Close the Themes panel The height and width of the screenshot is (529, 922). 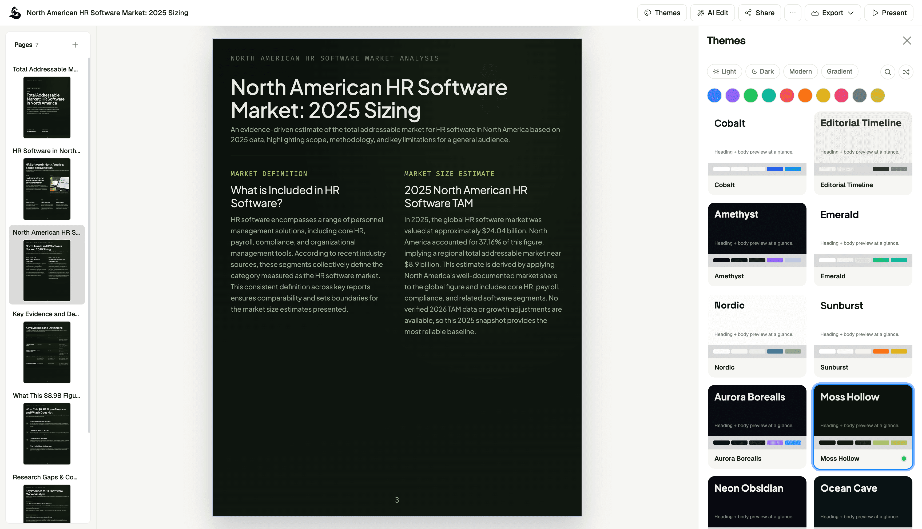tap(907, 41)
